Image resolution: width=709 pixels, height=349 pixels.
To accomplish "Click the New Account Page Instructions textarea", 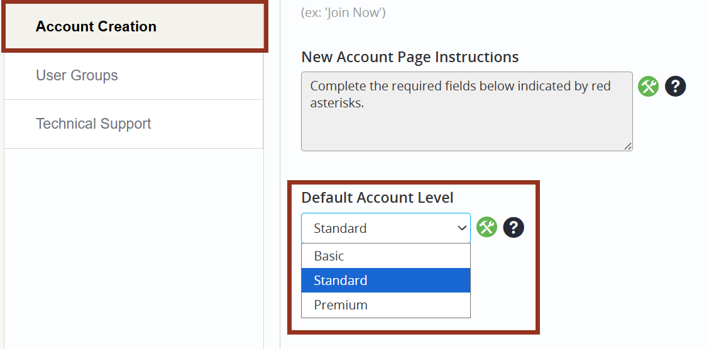I will [466, 111].
